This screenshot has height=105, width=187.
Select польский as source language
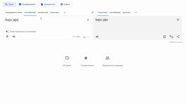point(55,12)
